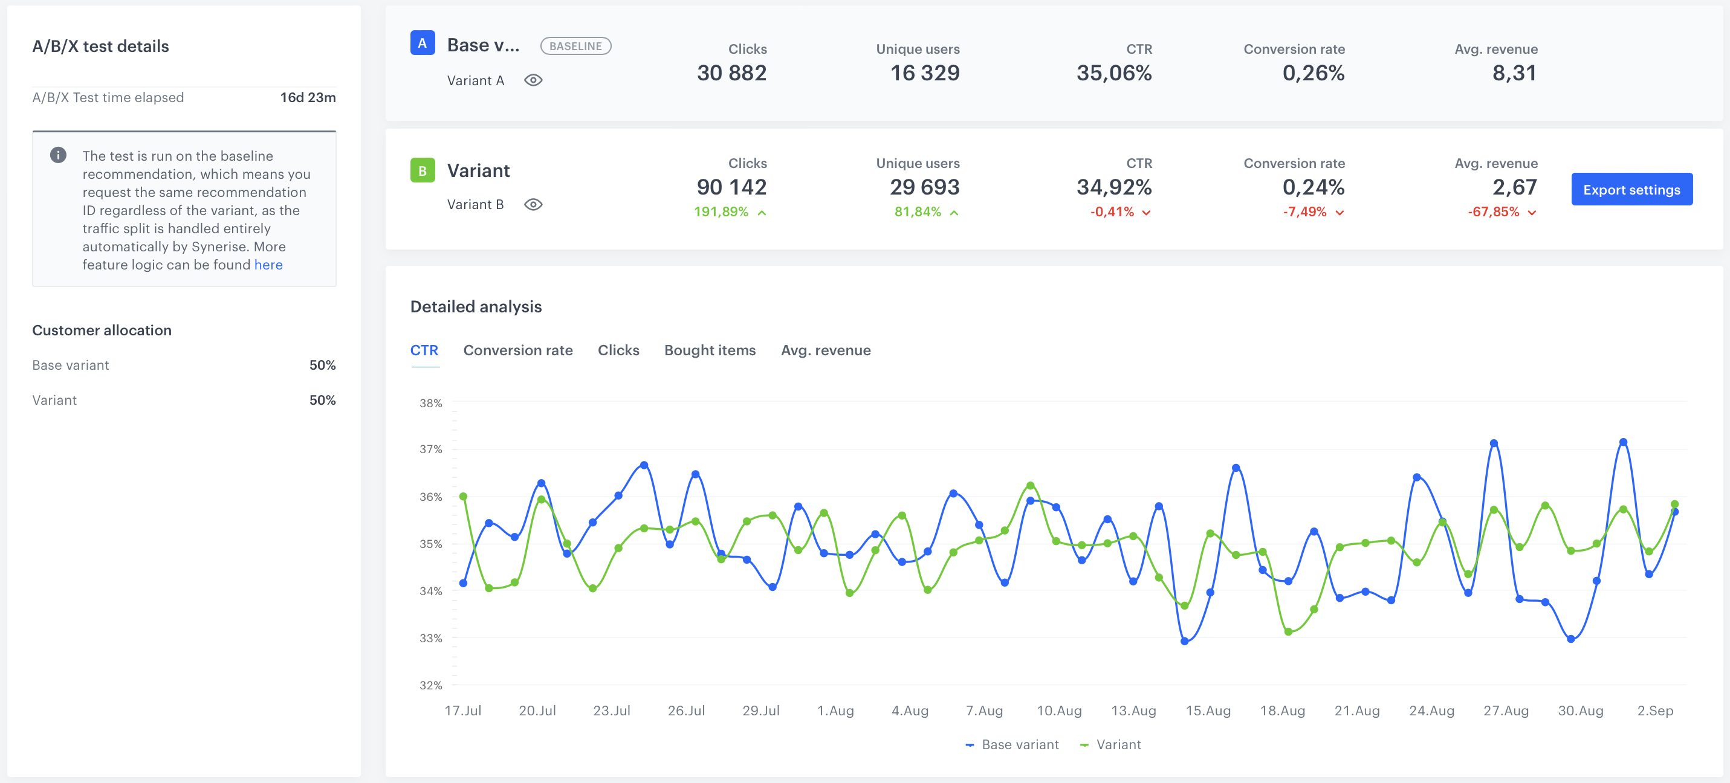Expand the chevron beside -0,41% CTR change
This screenshot has height=783, width=1730.
[1145, 213]
